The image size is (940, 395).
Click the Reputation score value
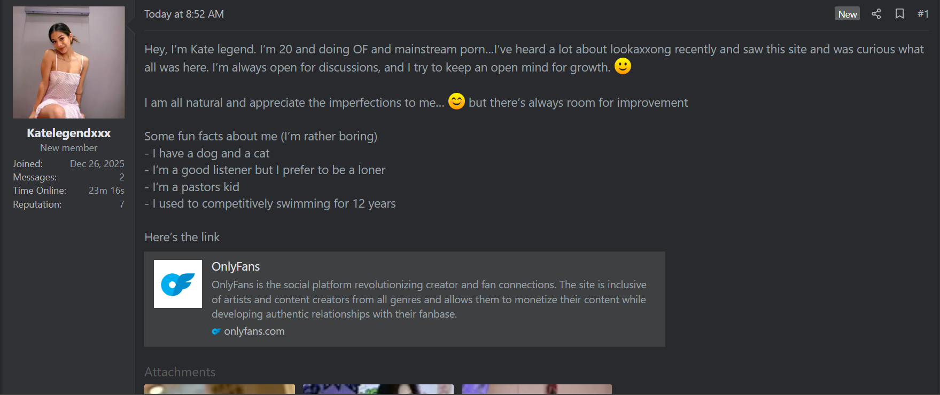click(122, 204)
